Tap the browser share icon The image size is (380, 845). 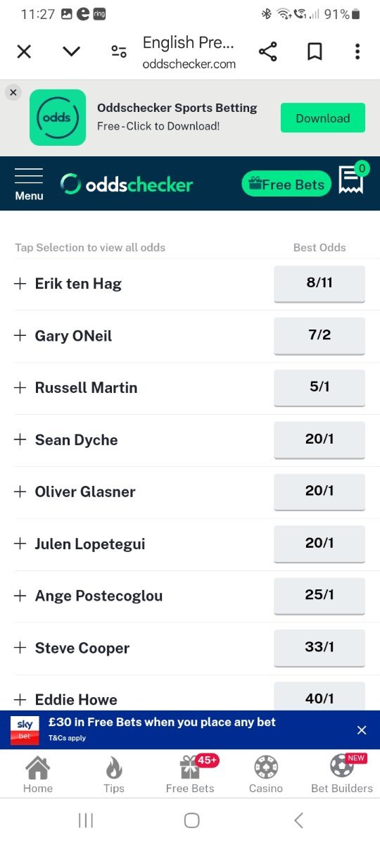267,51
